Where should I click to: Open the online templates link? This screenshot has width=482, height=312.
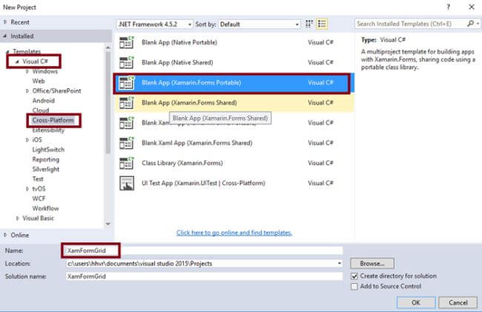coord(234,233)
